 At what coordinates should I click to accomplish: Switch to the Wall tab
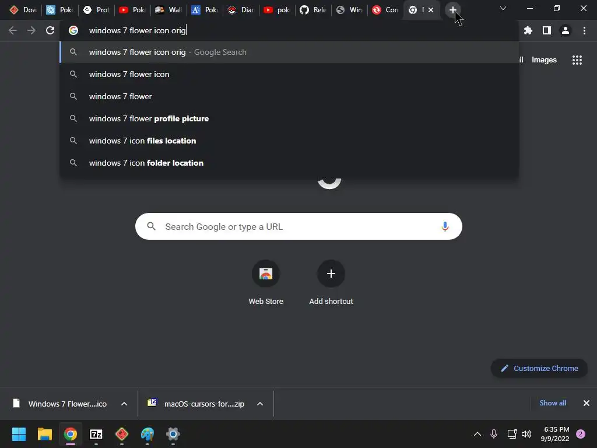coord(168,10)
